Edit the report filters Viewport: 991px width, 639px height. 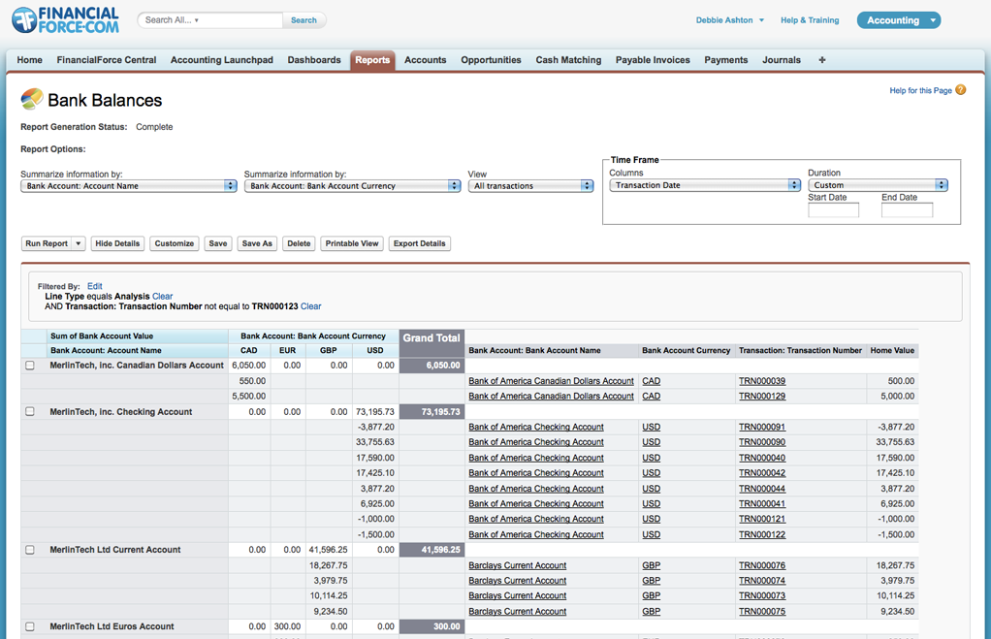[x=95, y=286]
